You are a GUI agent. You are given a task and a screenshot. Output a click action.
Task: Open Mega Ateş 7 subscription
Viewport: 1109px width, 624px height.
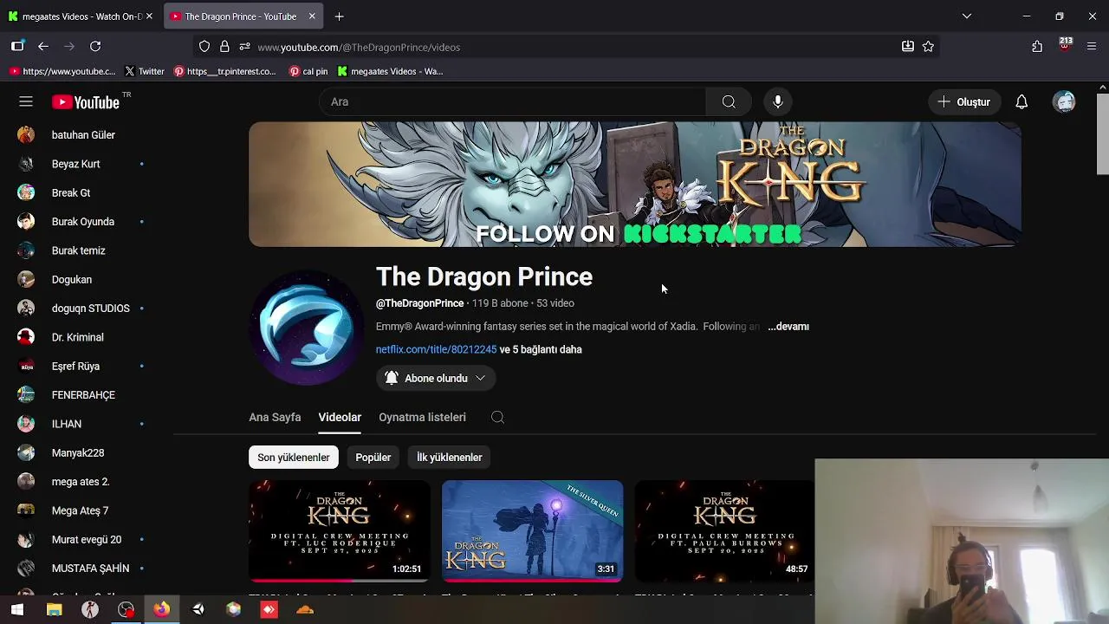coord(82,510)
